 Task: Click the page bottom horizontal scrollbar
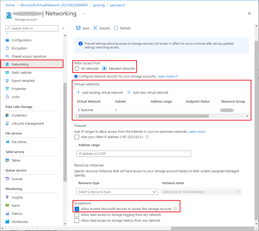click(213, 228)
